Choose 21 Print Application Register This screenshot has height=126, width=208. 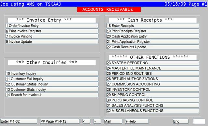[153, 42]
